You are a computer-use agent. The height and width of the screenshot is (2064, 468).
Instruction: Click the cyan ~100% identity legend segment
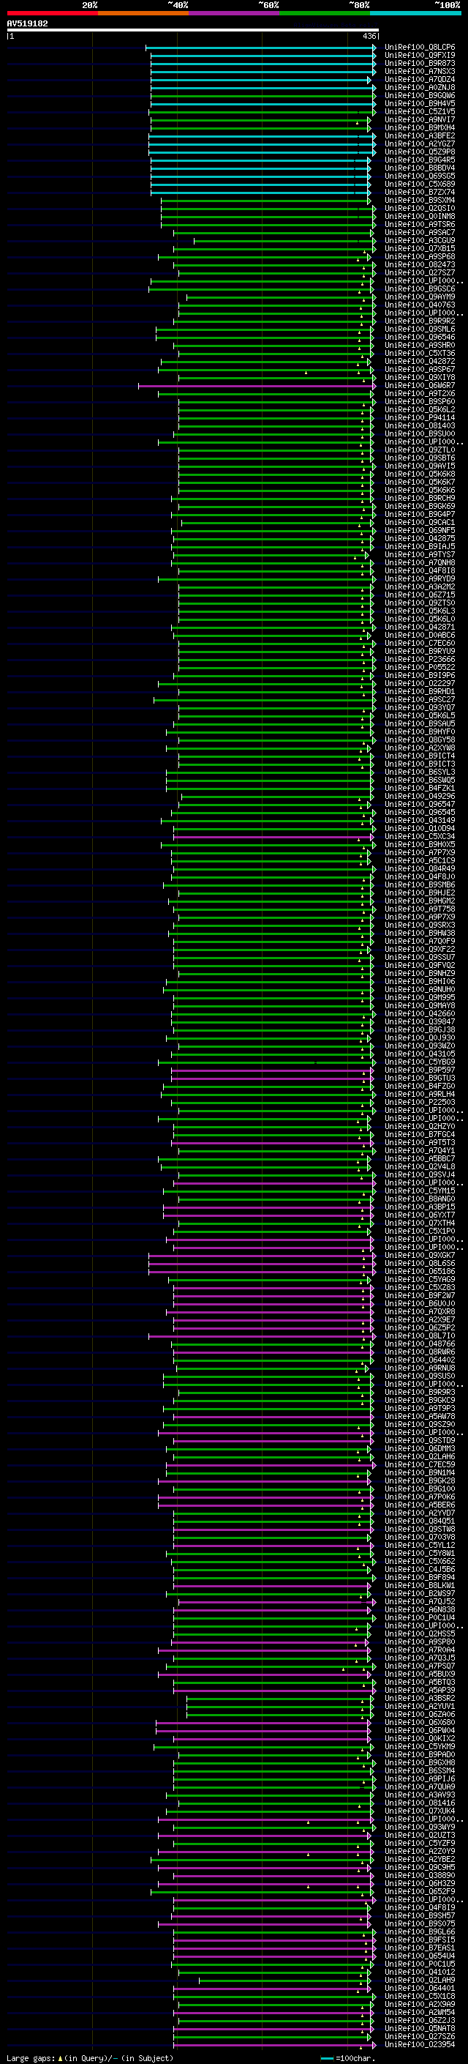[x=415, y=13]
